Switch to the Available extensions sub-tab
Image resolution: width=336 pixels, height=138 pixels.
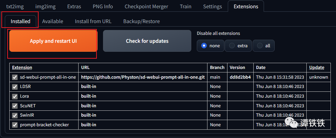[x=52, y=21]
